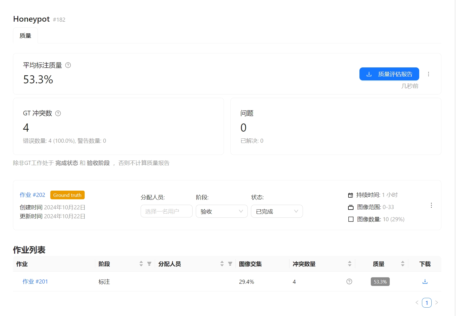Image resolution: width=456 pixels, height=316 pixels.
Task: Sort table by 冲突数量 column
Action: pyautogui.click(x=350, y=264)
